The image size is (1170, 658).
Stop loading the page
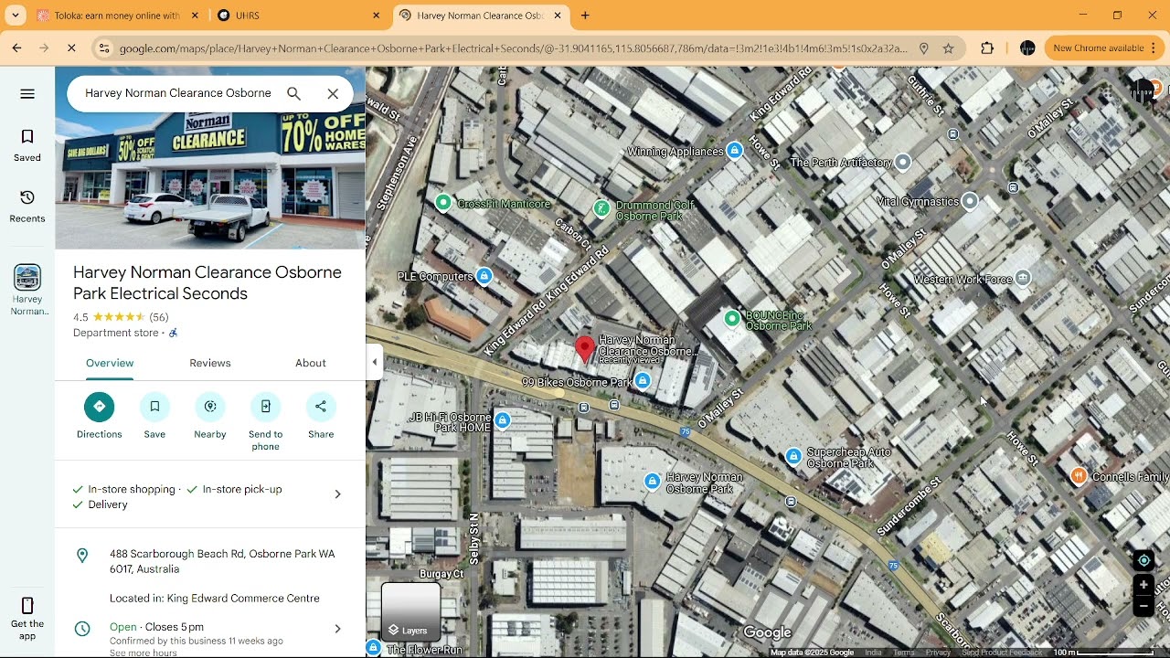[71, 48]
